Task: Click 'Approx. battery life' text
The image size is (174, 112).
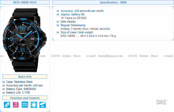Action: point(72,14)
